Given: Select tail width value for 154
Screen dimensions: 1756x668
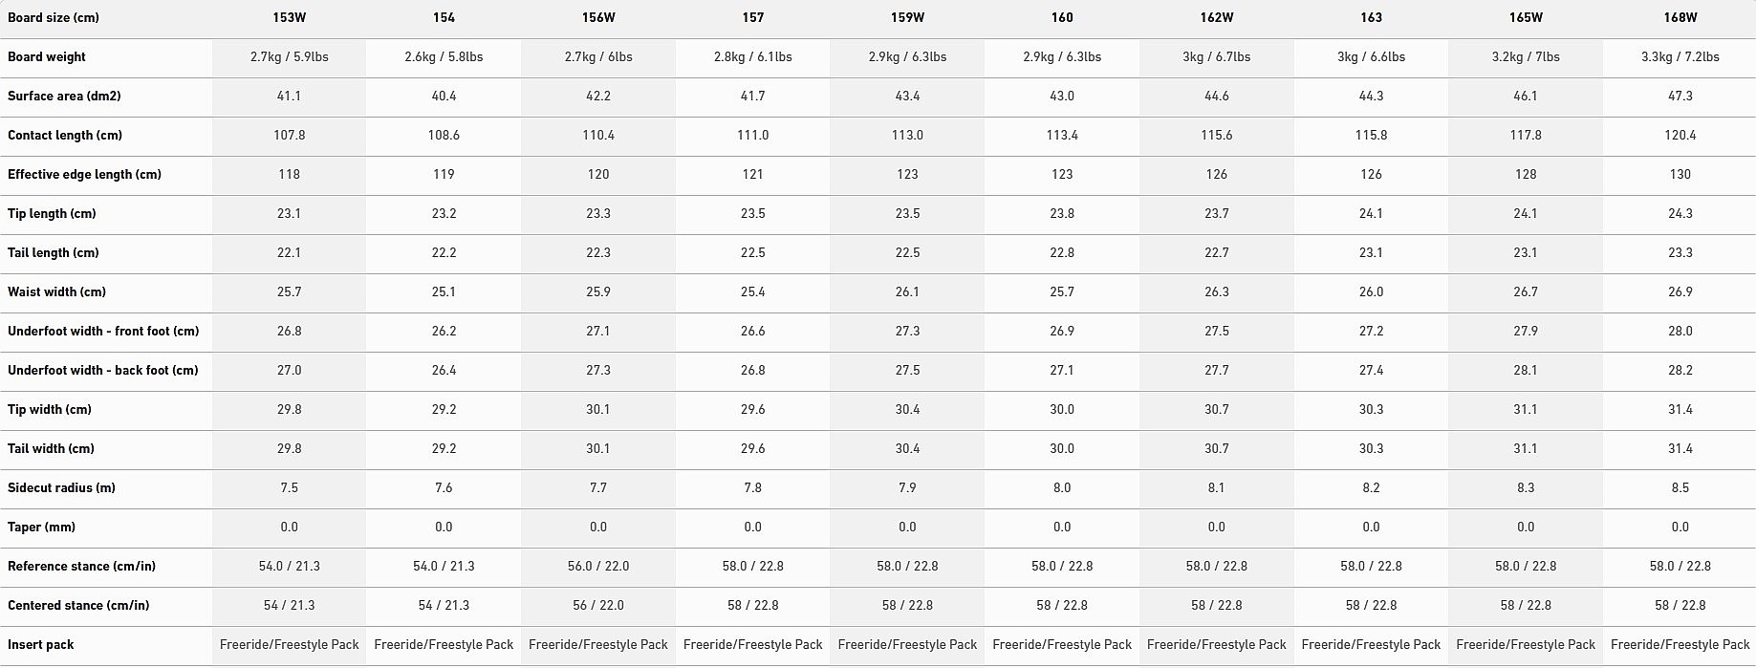Looking at the screenshot, I should (x=444, y=448).
